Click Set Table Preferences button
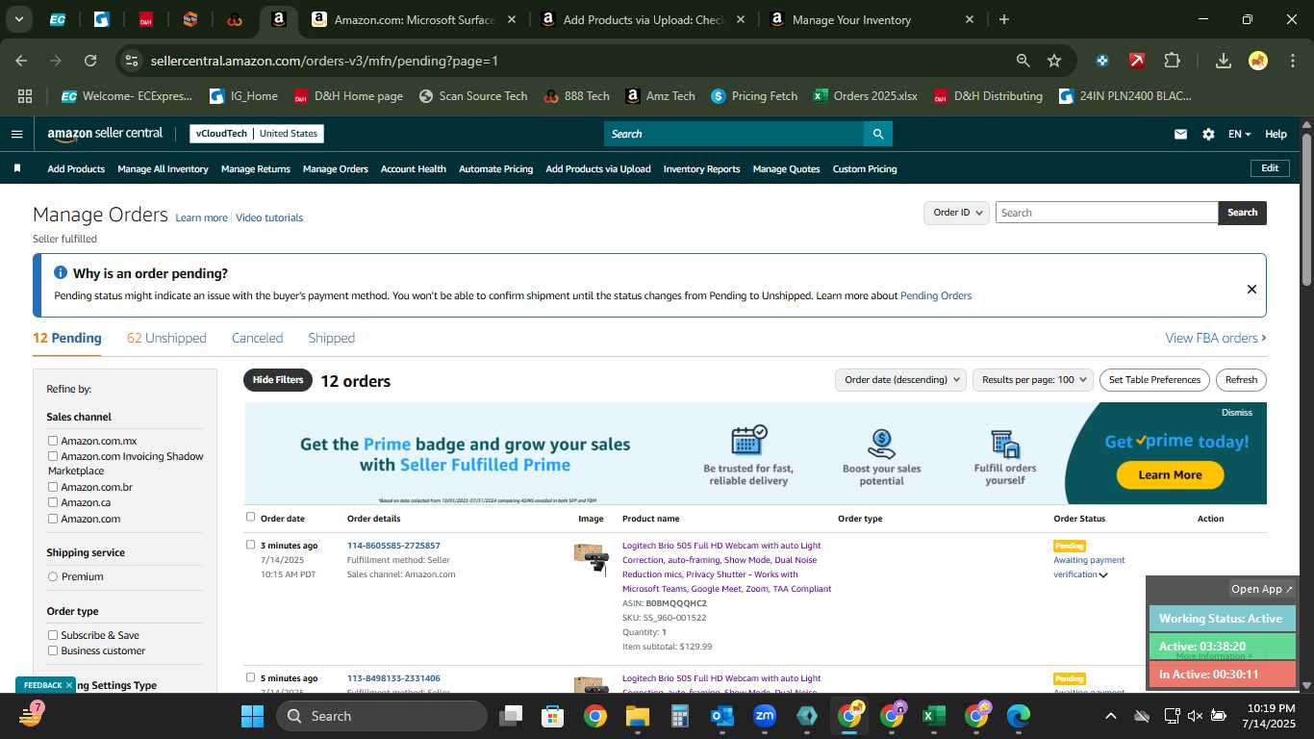 [x=1154, y=380]
